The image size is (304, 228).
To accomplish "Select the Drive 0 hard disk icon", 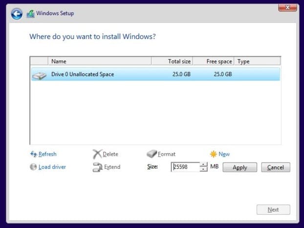I will pyautogui.click(x=40, y=75).
